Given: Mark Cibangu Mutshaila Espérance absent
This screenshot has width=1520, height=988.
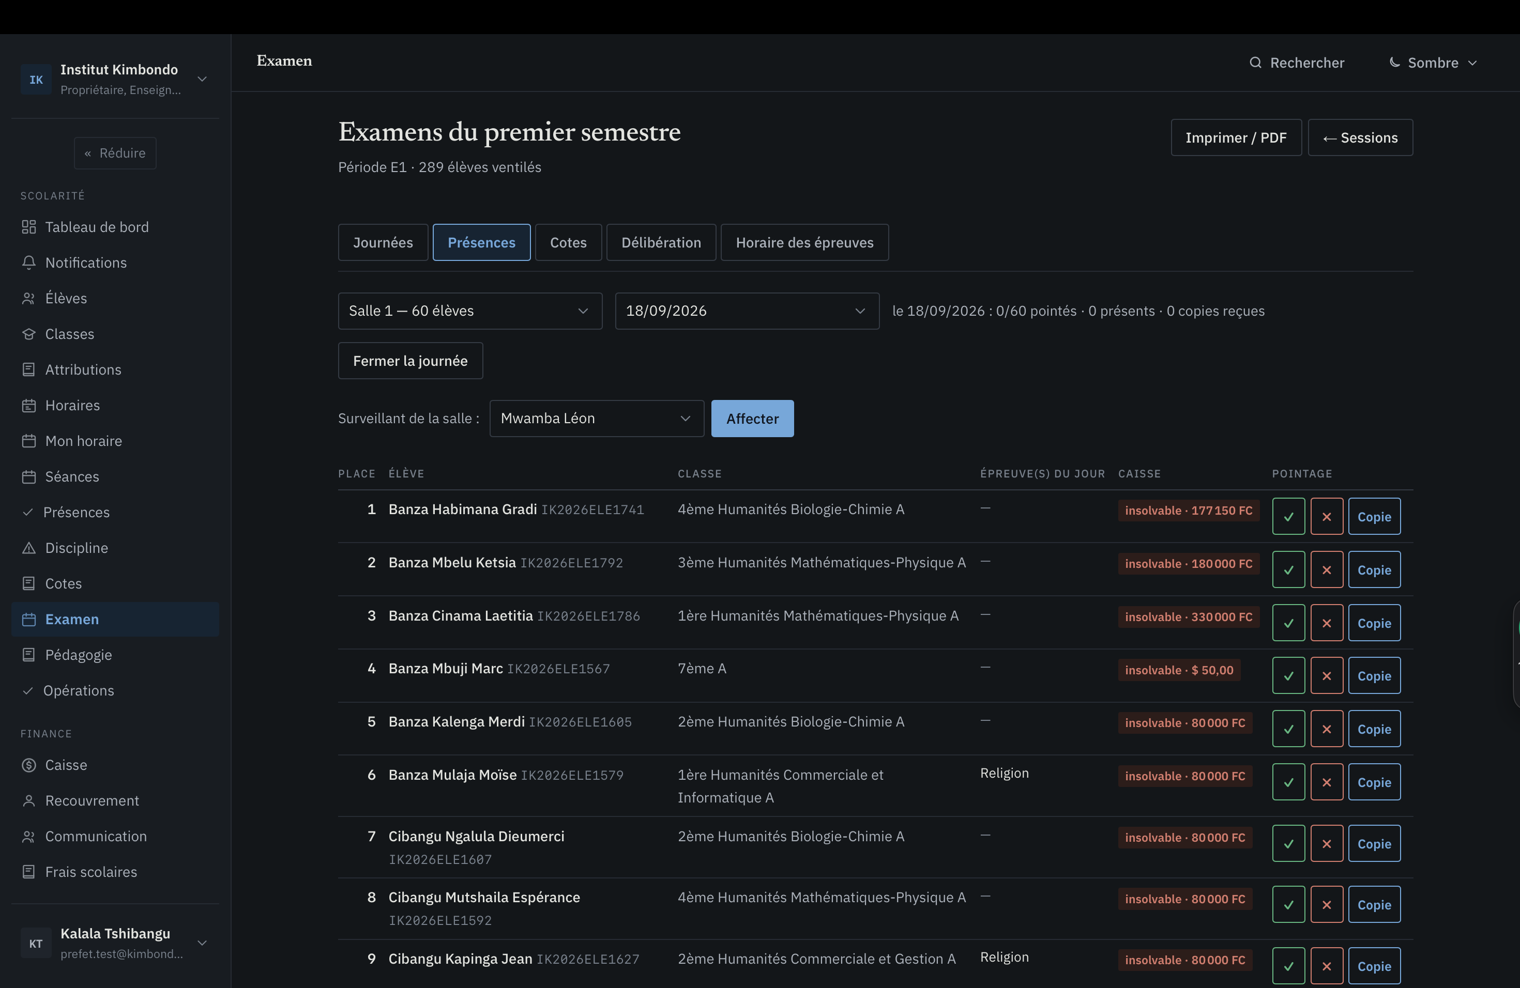Looking at the screenshot, I should pos(1327,905).
